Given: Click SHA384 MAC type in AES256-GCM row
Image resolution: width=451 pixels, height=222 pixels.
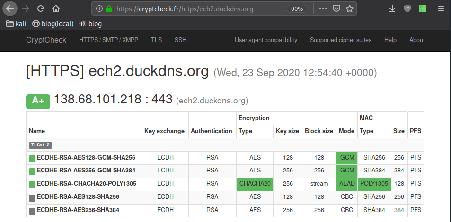Looking at the screenshot, I should tap(374, 171).
